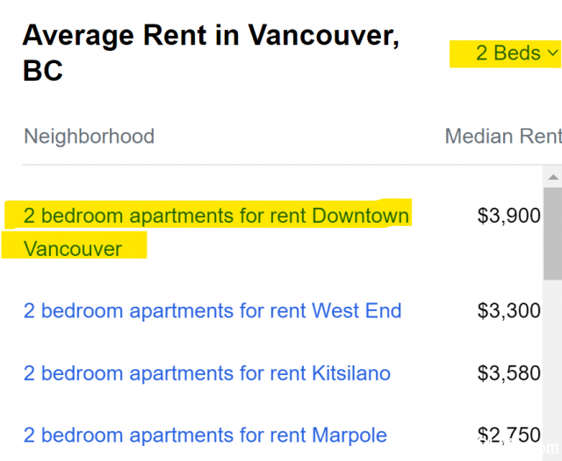Click the Neighborhood column header

pos(89,136)
